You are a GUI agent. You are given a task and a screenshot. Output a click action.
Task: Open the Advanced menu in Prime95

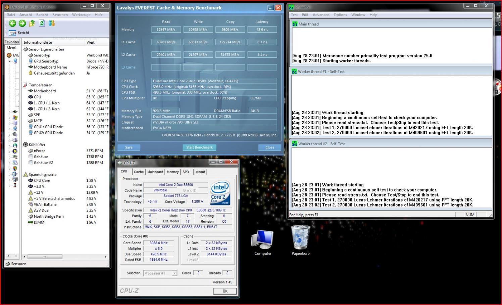click(321, 15)
